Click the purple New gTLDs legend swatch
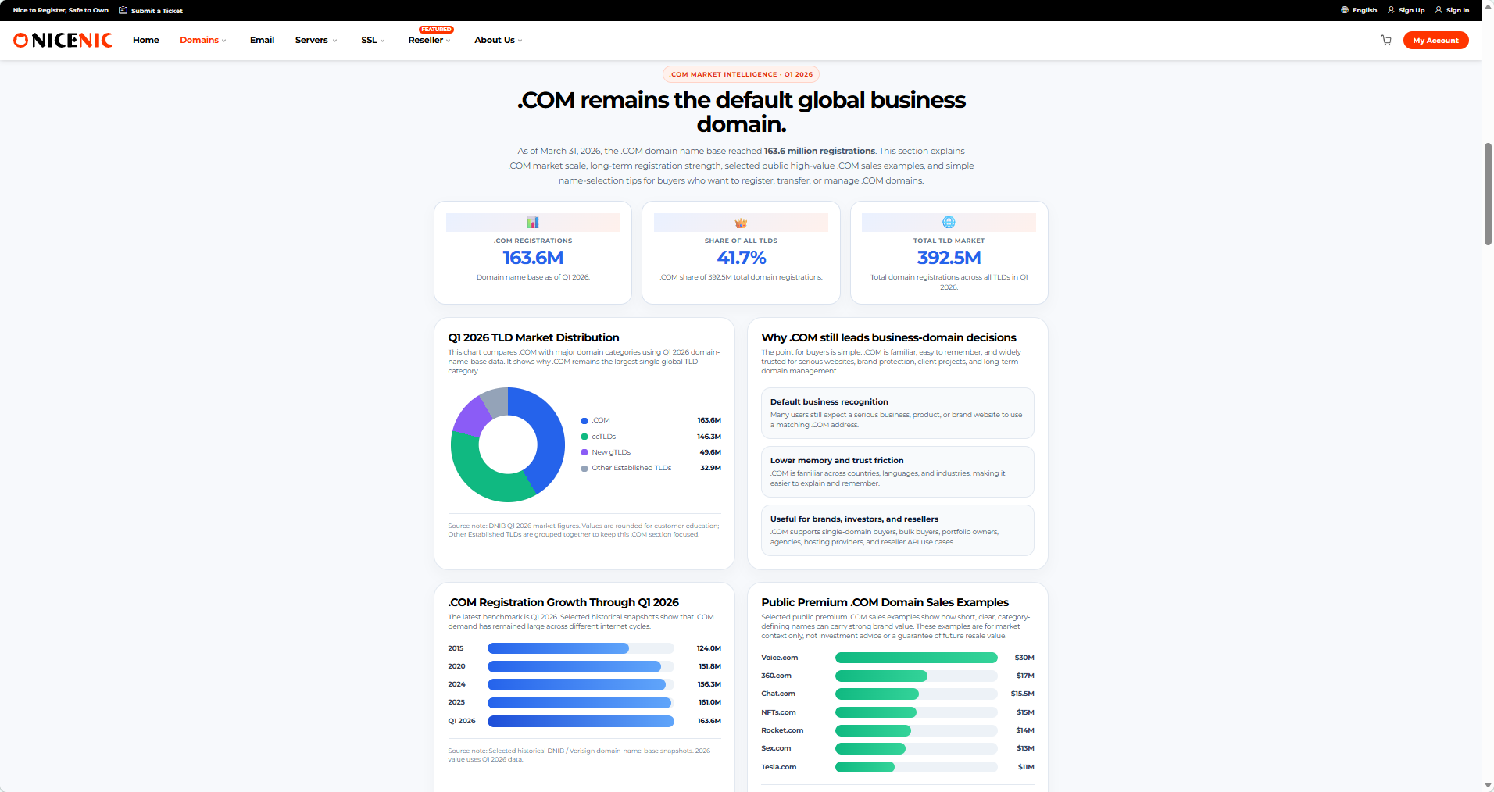The width and height of the screenshot is (1494, 792). click(x=584, y=452)
